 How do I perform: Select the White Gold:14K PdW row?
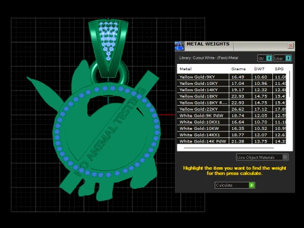click(x=232, y=141)
